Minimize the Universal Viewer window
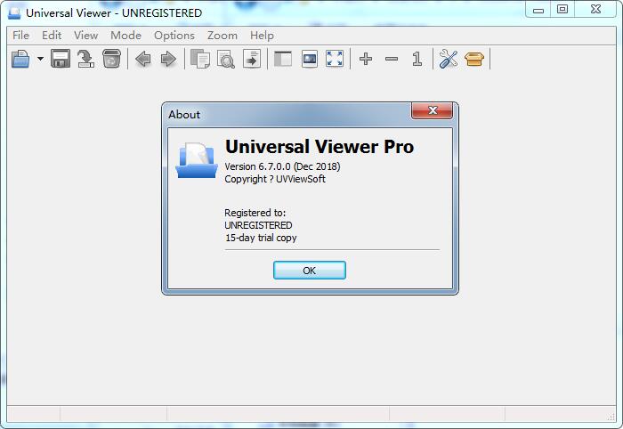The width and height of the screenshot is (623, 429). coord(538,10)
